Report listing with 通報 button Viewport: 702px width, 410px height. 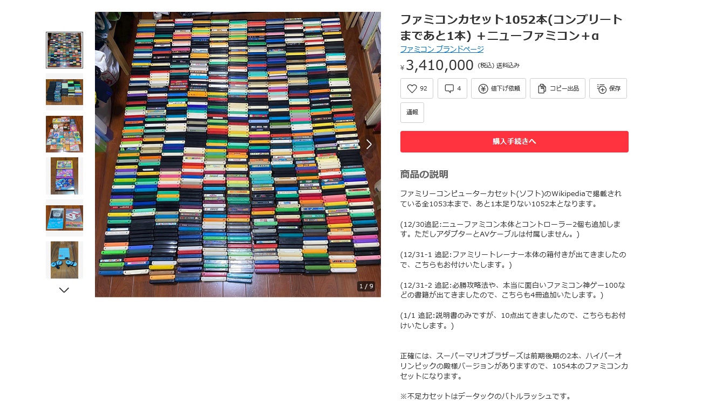pos(412,113)
